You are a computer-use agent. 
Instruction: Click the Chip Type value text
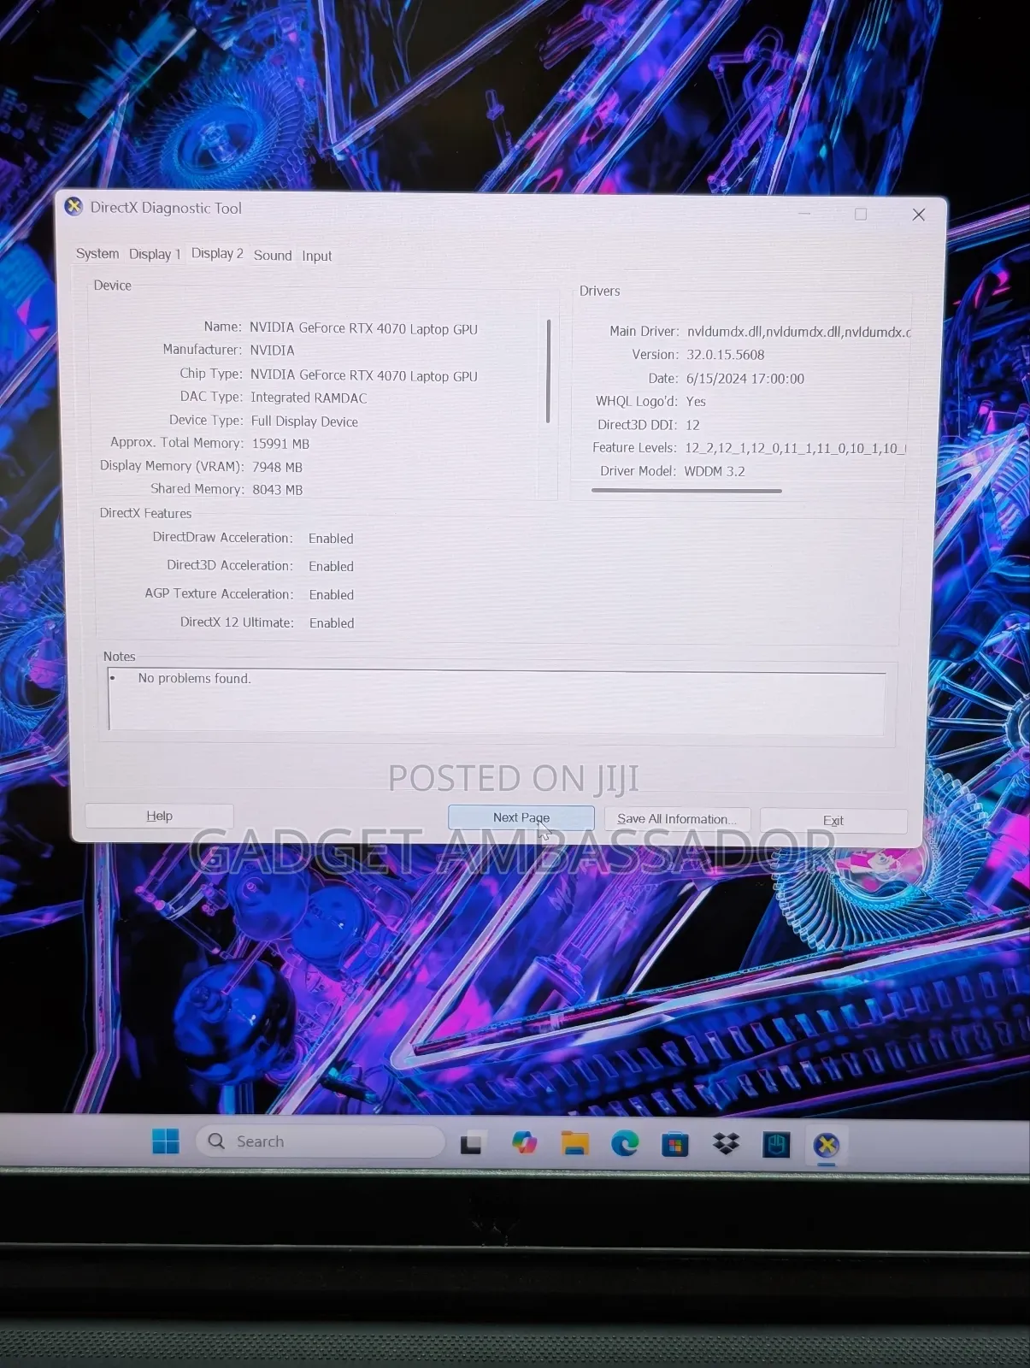[x=363, y=375]
